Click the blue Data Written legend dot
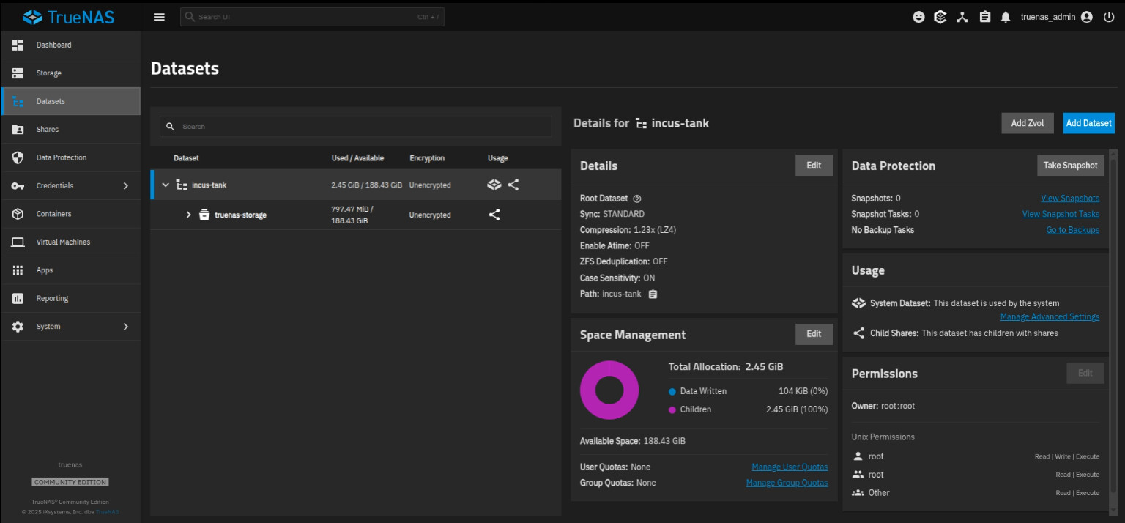The image size is (1125, 523). [672, 391]
